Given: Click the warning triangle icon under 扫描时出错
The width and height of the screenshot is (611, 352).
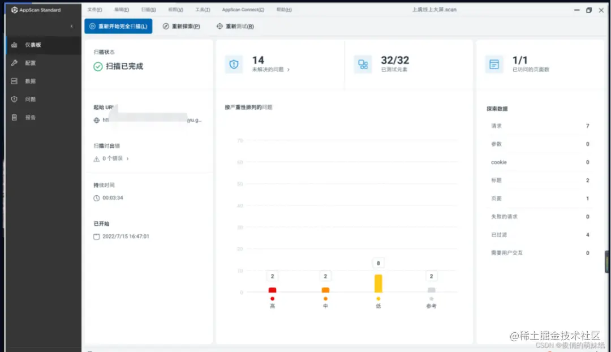Looking at the screenshot, I should [97, 159].
